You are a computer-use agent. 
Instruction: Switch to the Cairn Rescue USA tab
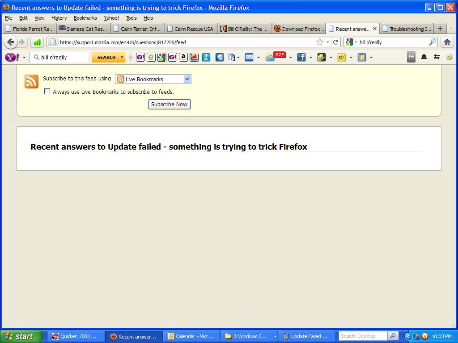coord(191,29)
